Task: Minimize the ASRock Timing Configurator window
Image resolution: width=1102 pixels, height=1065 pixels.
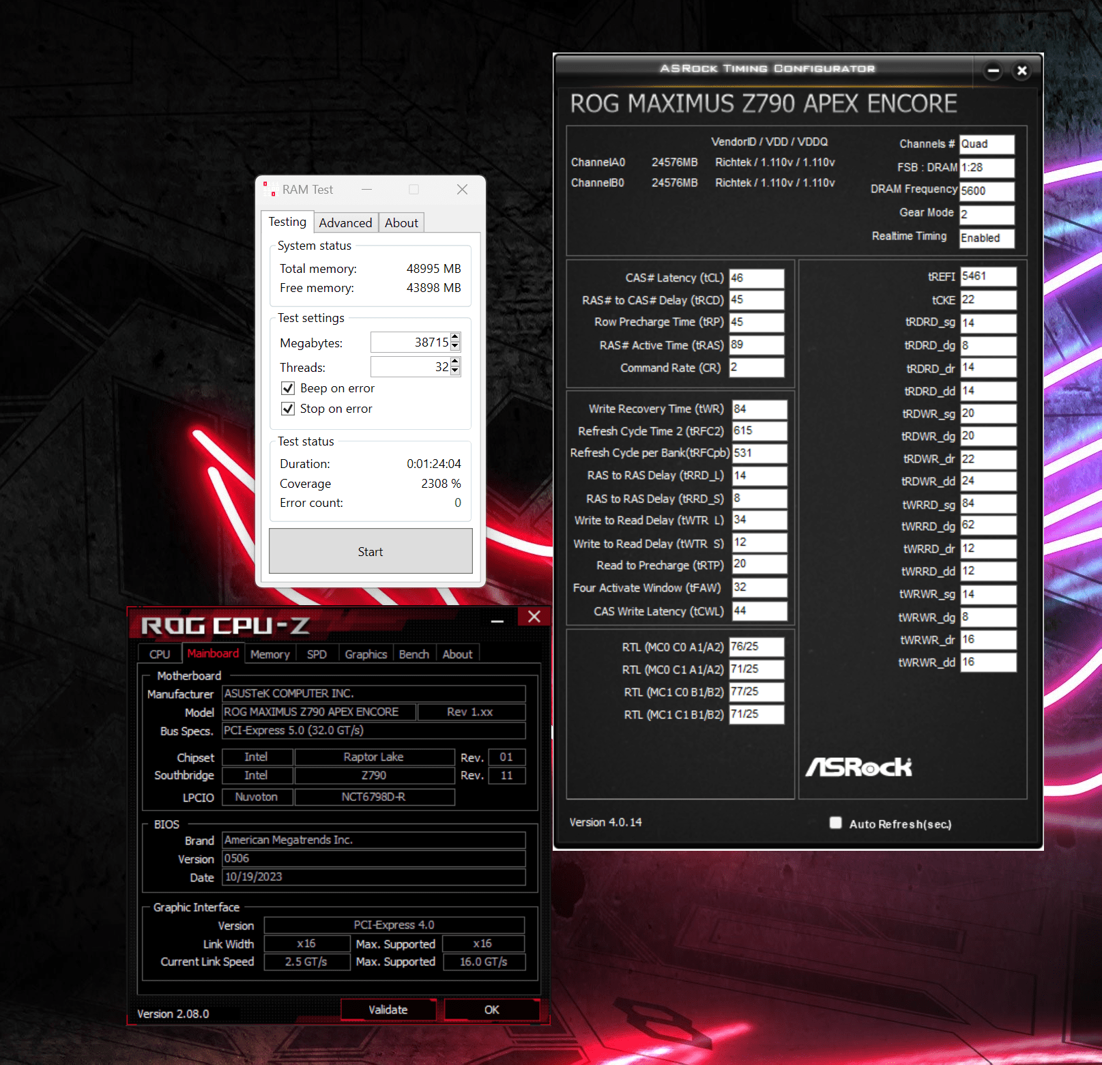Action: [994, 70]
